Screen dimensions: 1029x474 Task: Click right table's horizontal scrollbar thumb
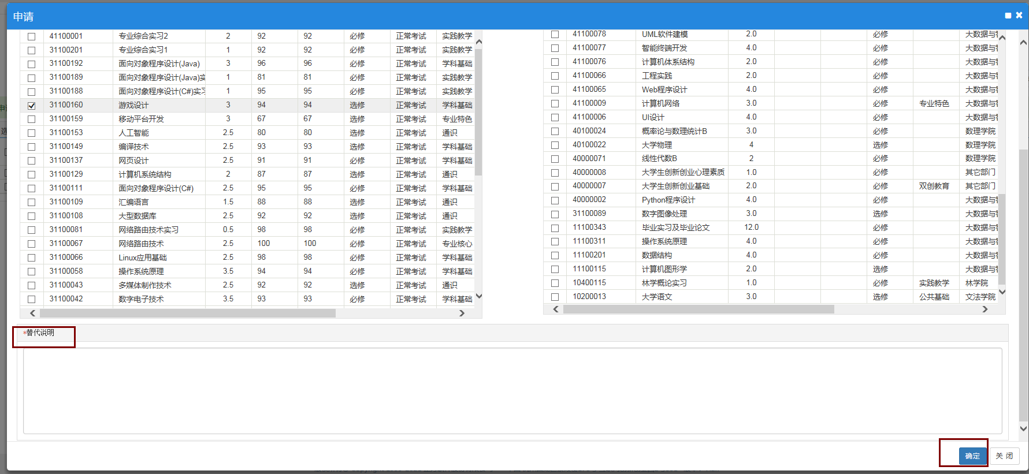pyautogui.click(x=698, y=309)
